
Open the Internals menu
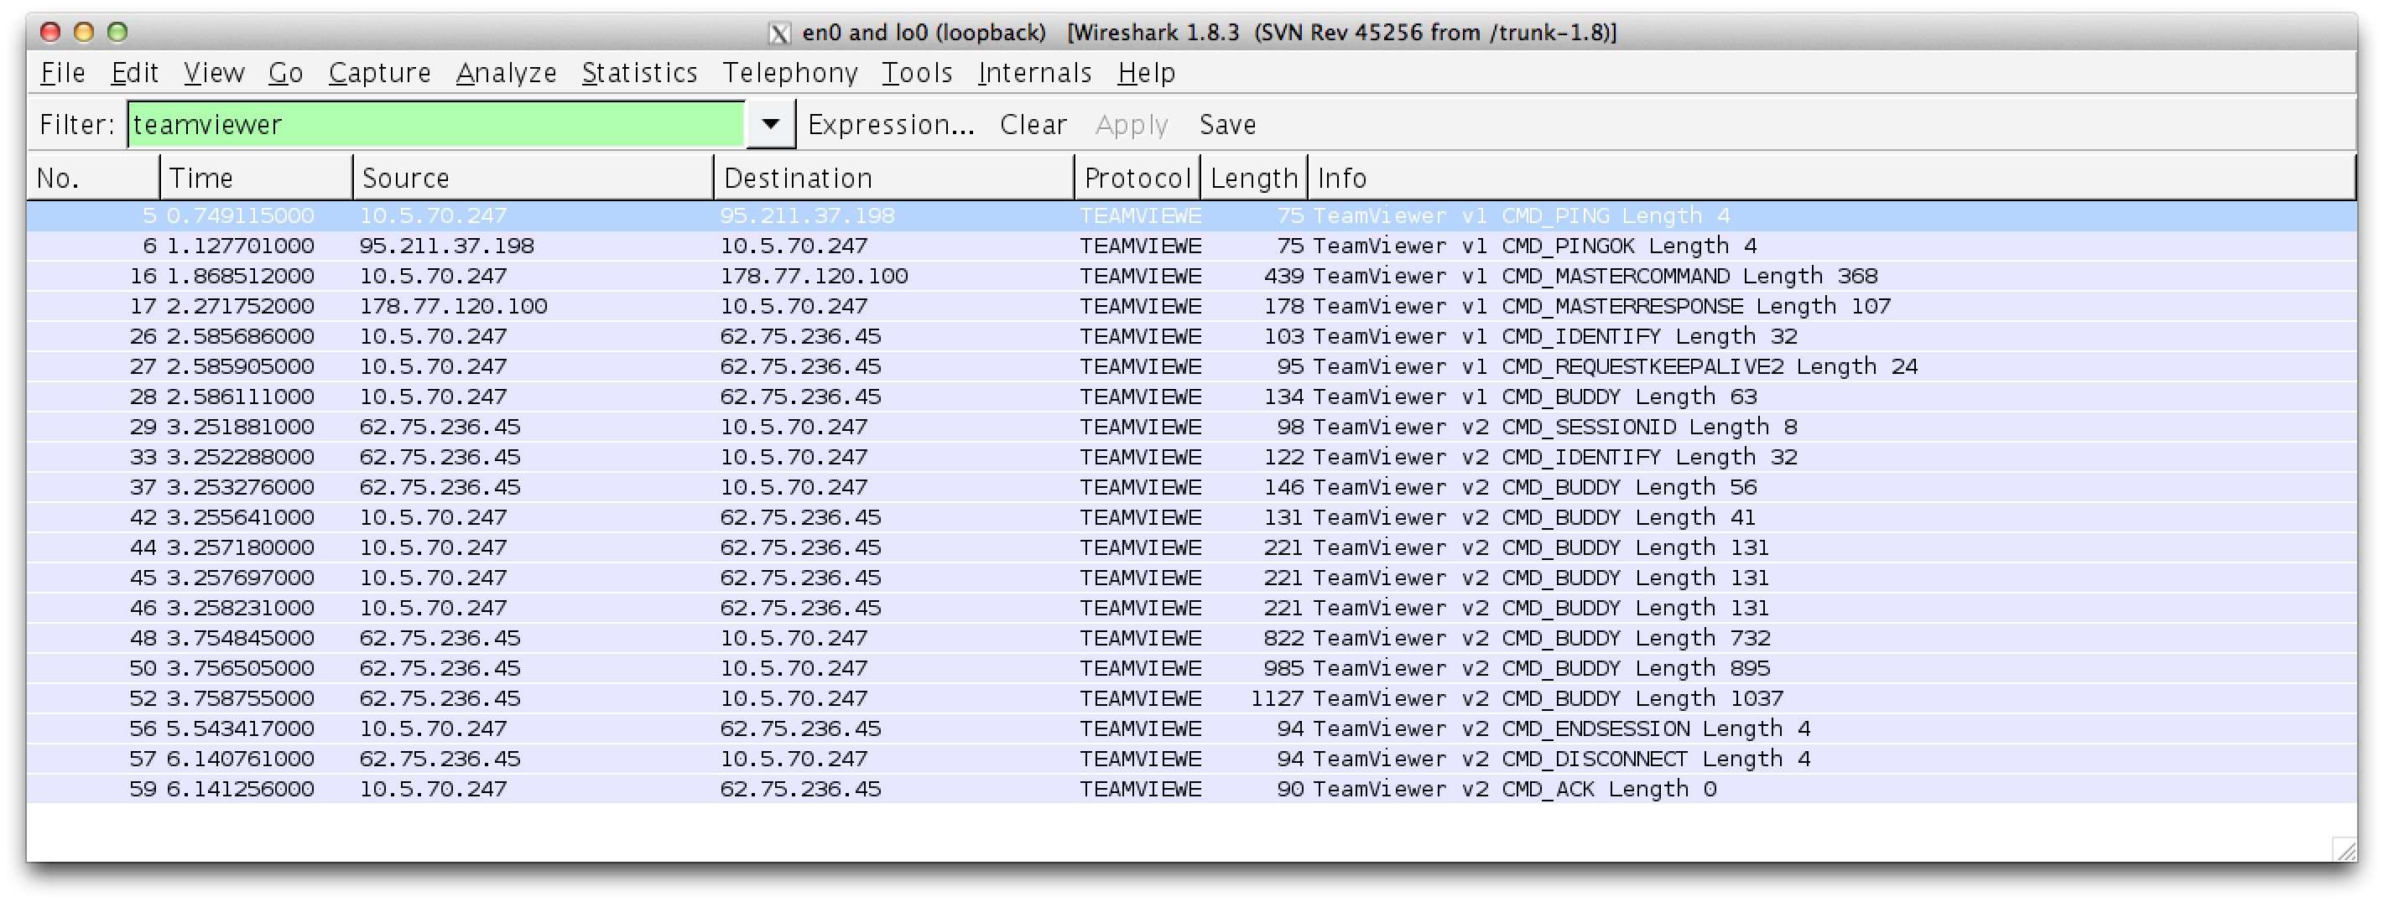pyautogui.click(x=1034, y=72)
